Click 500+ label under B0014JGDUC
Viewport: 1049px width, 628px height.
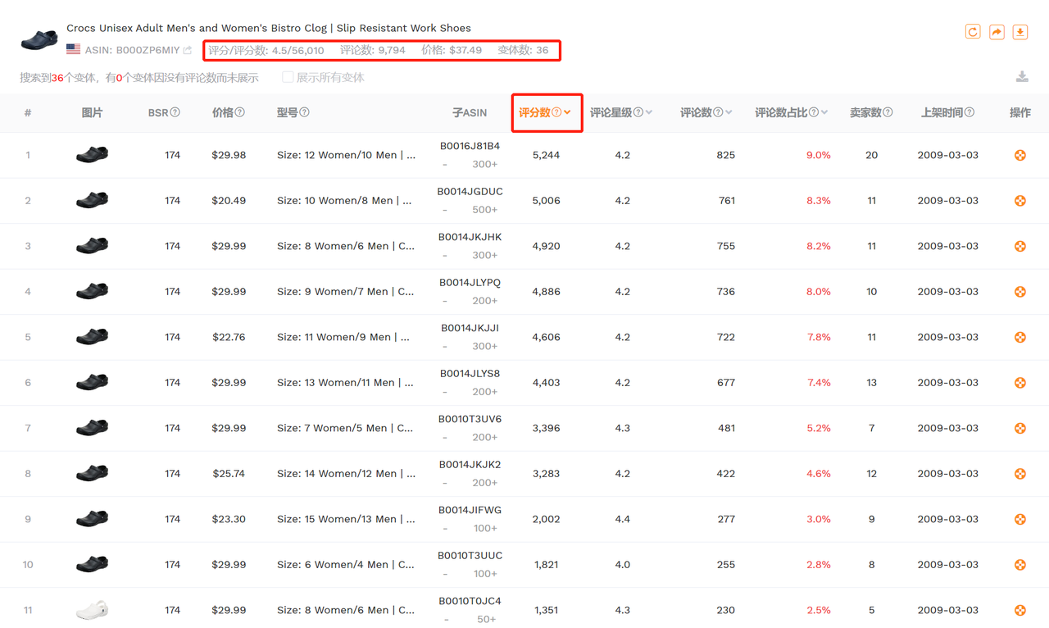[485, 210]
